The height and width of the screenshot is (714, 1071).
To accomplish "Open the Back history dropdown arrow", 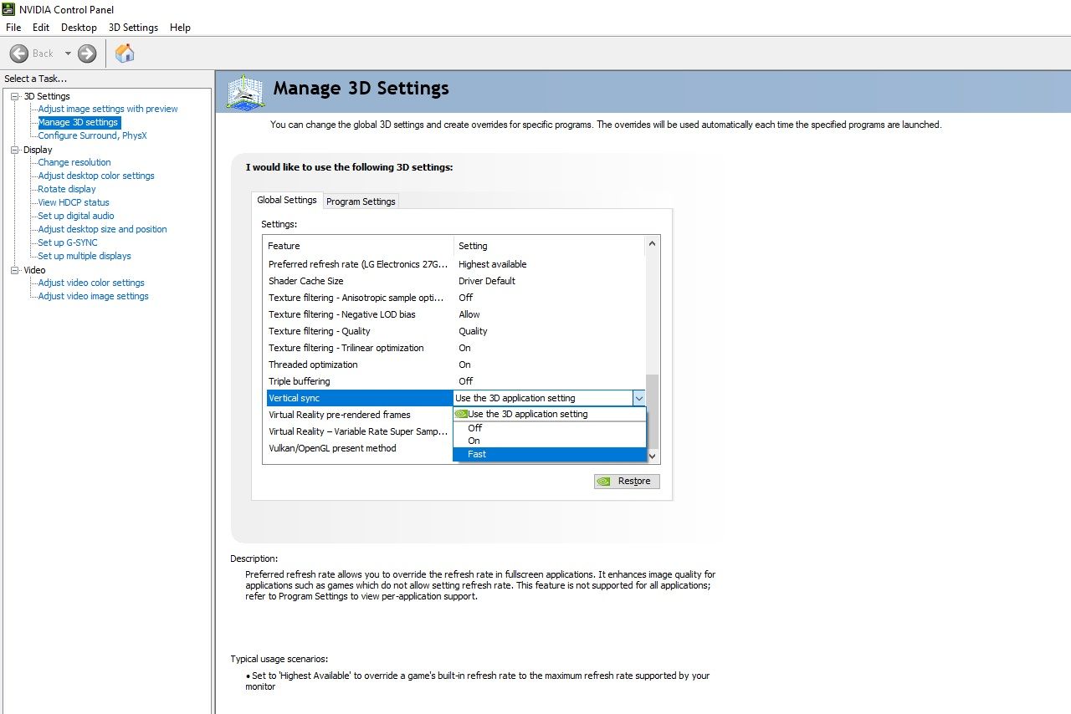I will click(x=68, y=54).
